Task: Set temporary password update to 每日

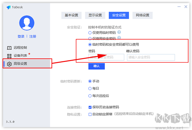Action: [x=90, y=88]
